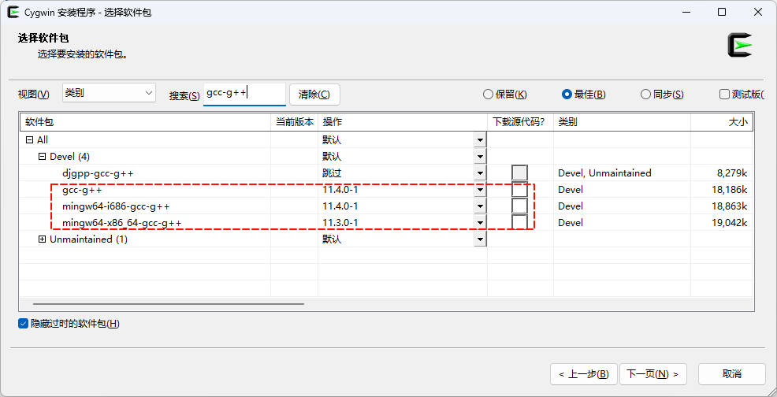Open action dropdown for All row
Viewport: 777px width, 397px height.
tap(480, 140)
